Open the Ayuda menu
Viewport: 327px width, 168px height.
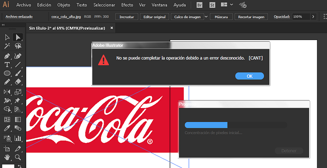point(179,5)
